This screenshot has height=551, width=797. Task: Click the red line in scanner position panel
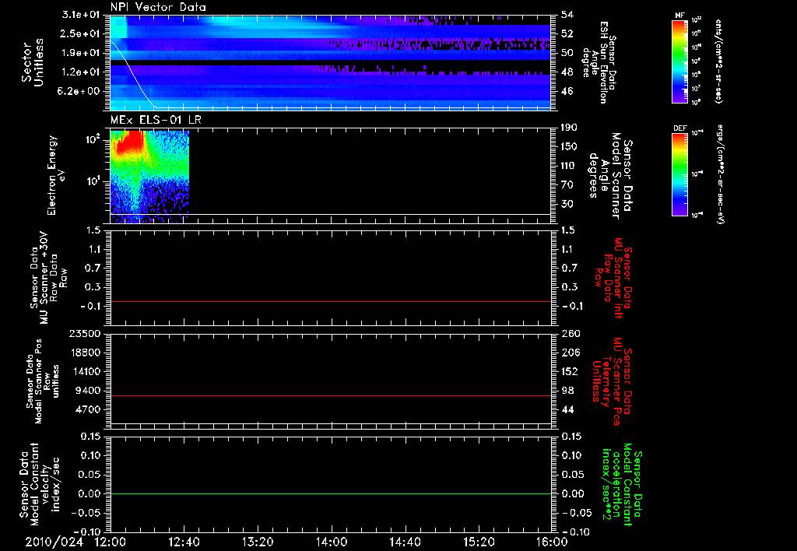tap(330, 395)
